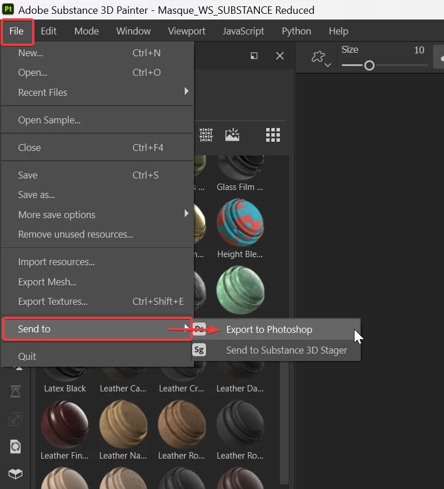Select Export Mesh... entry
The width and height of the screenshot is (444, 489).
click(x=98, y=282)
